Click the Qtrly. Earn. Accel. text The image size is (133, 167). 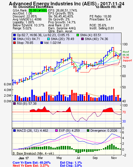61,31
